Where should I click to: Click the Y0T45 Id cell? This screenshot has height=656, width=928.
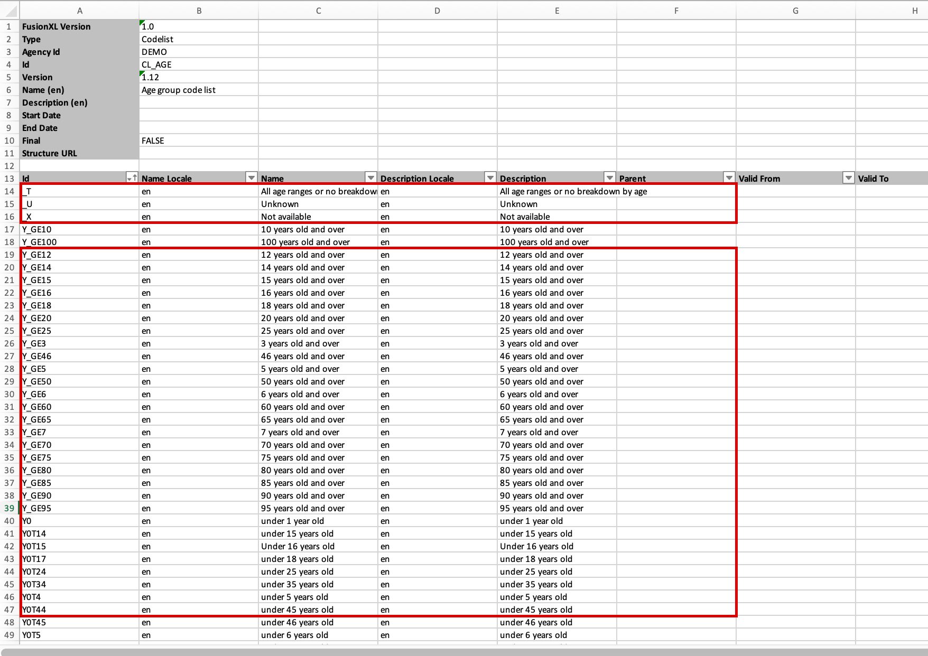(x=79, y=622)
